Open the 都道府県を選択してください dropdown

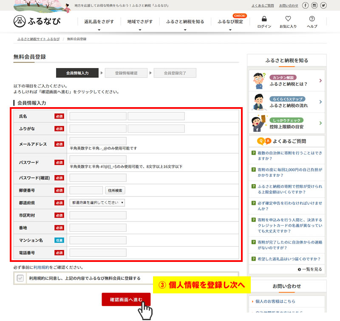click(x=97, y=202)
